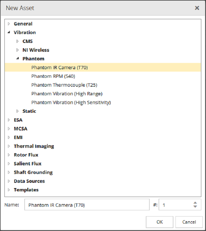Viewport: 206px width, 231px height.
Task: Expand the MCSA category arrow
Action: [9, 129]
